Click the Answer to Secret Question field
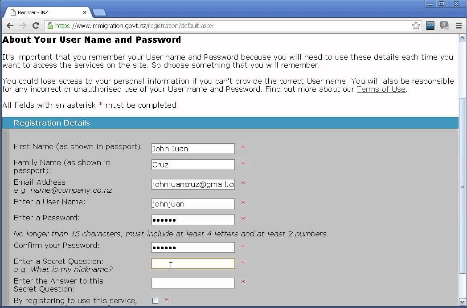This screenshot has height=308, width=467. tap(193, 283)
